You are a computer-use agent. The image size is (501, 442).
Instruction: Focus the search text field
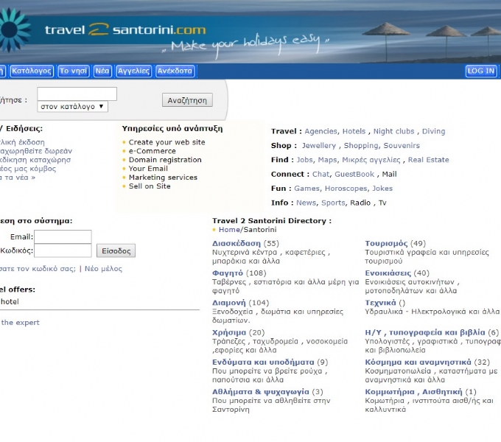[77, 94]
